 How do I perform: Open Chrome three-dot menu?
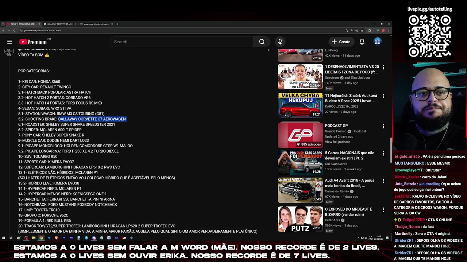pos(389,31)
